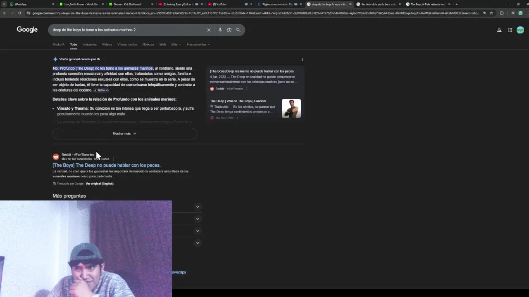The image size is (529, 297).
Task: Open the Google account avatar on the page
Action: coord(520,30)
